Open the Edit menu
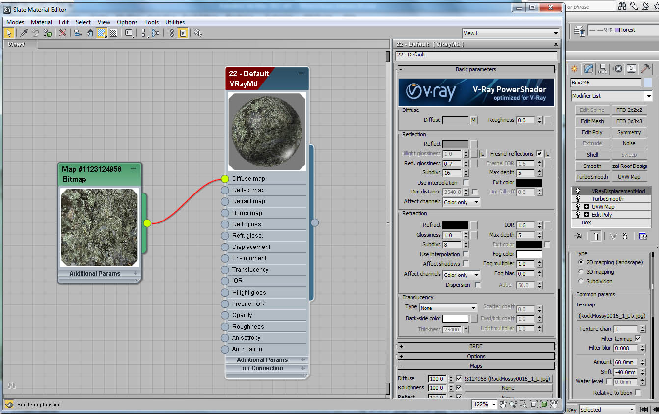This screenshot has width=659, height=414. point(64,22)
